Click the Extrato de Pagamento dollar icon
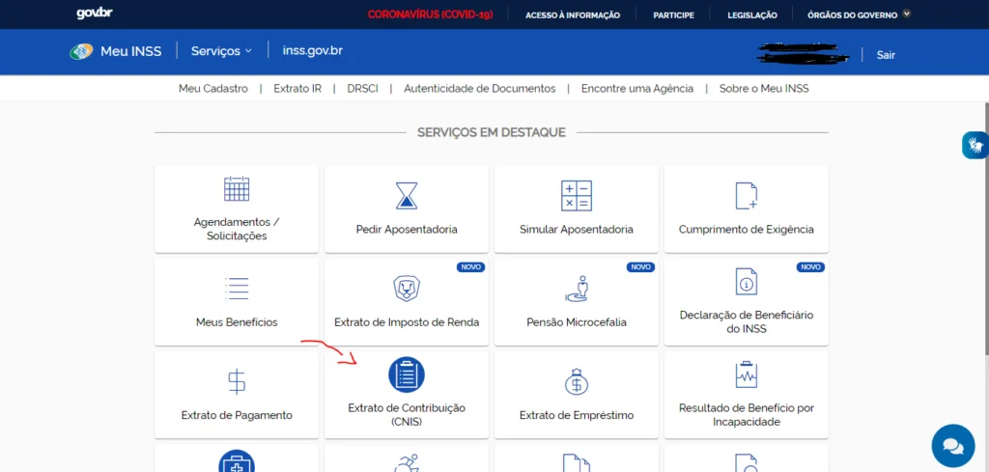Screen dimensions: 989x472 (237, 381)
